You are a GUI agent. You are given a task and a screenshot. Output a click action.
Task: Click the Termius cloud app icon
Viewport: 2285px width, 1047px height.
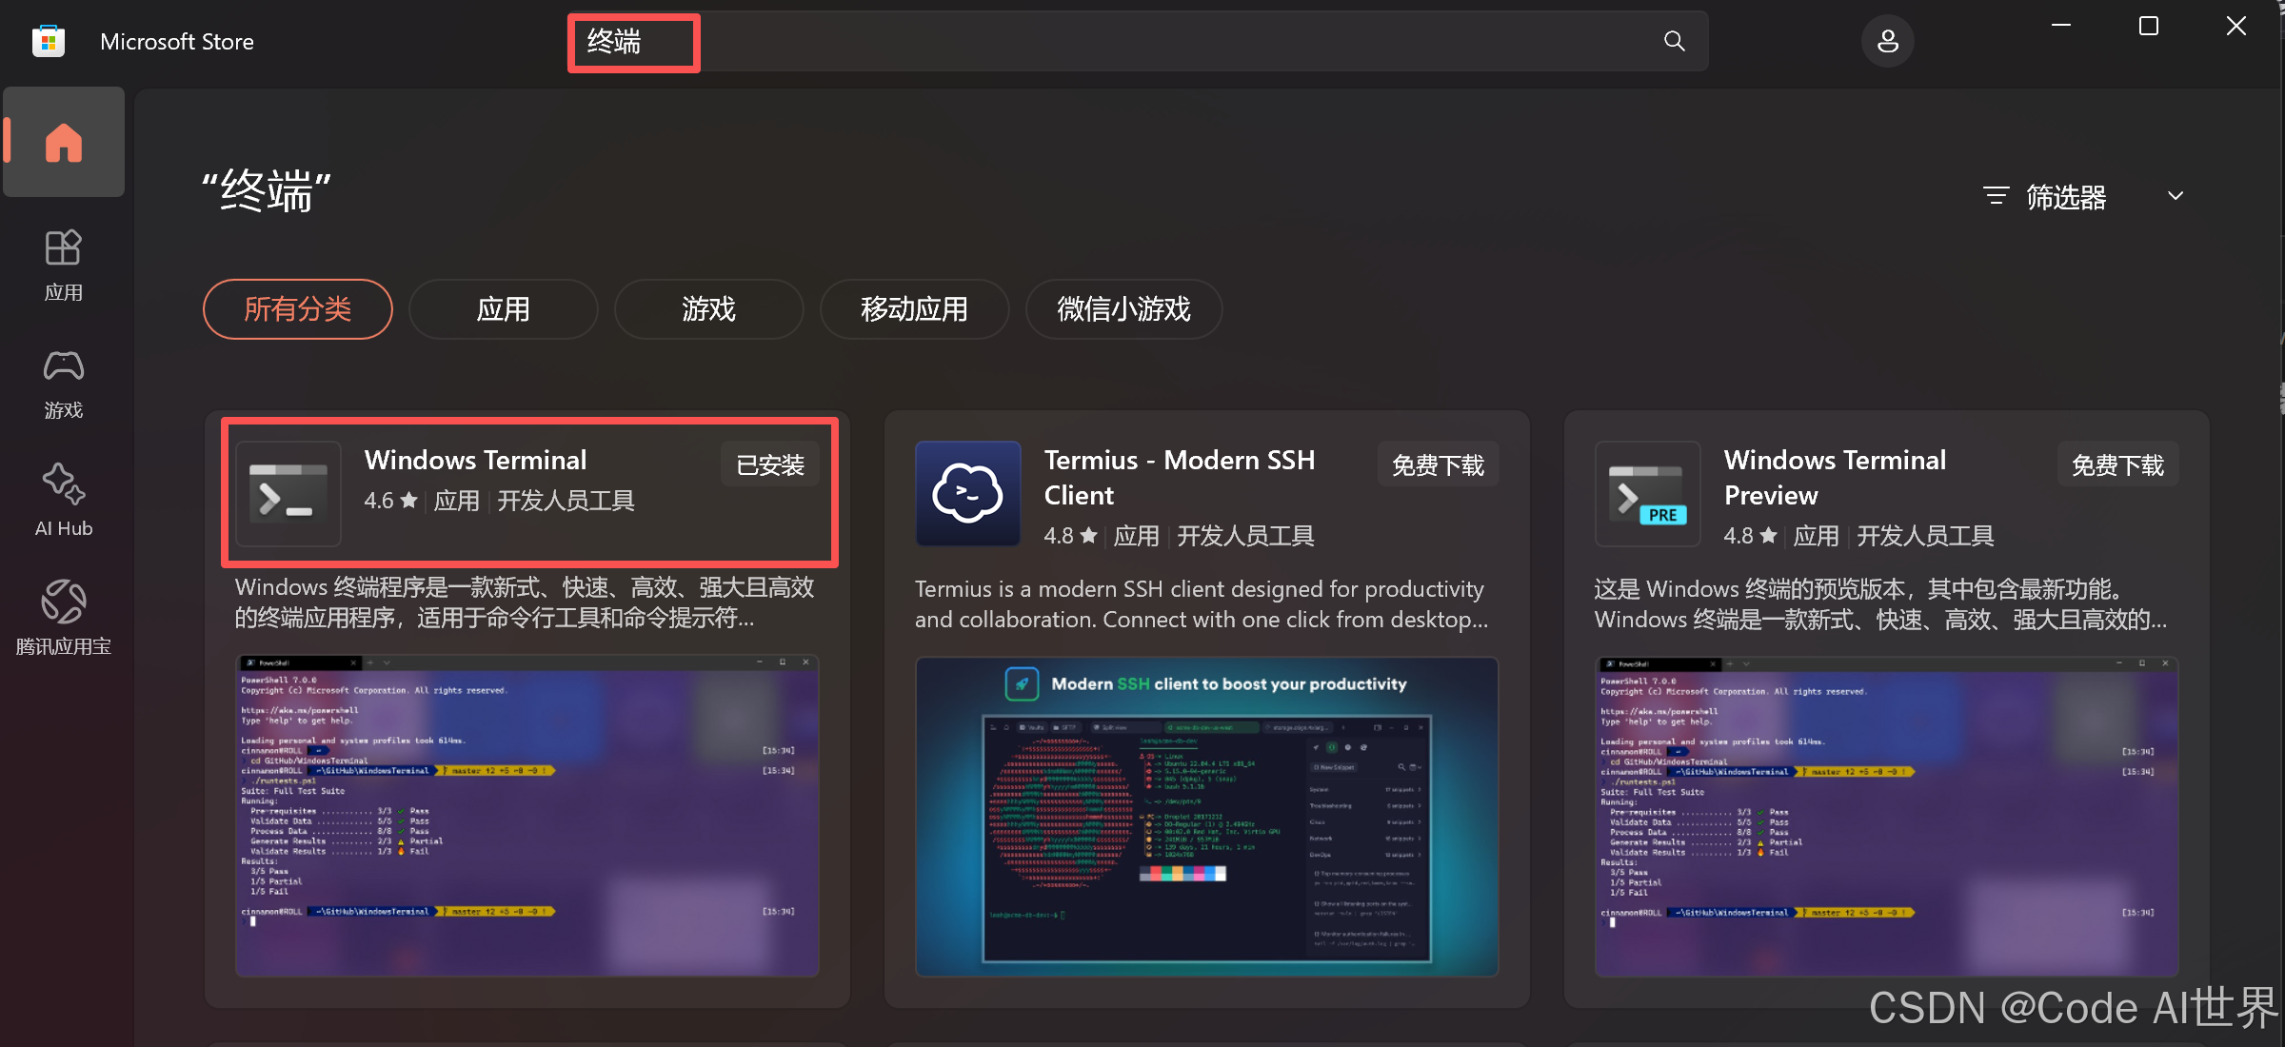[x=967, y=493]
